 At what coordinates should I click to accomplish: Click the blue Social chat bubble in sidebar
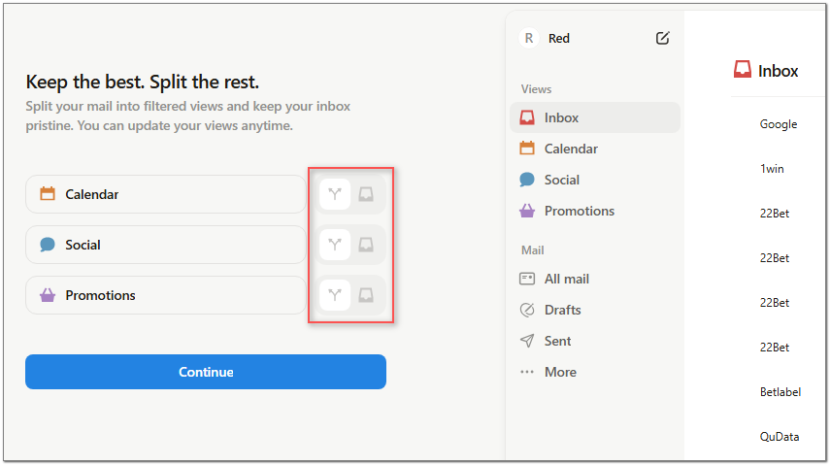click(527, 180)
